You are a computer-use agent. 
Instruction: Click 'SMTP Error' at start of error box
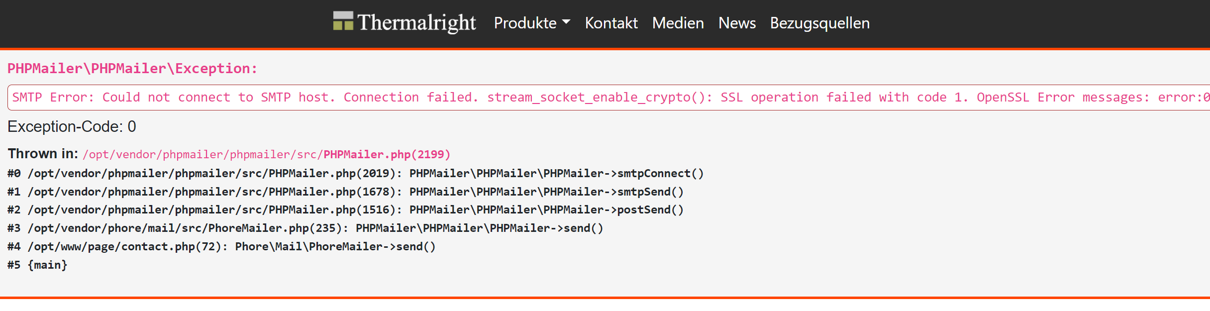click(x=53, y=97)
